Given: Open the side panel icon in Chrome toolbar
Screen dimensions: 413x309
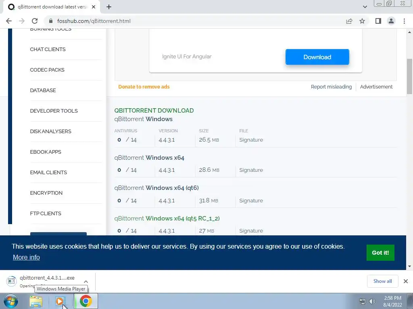Looking at the screenshot, I should click(378, 21).
